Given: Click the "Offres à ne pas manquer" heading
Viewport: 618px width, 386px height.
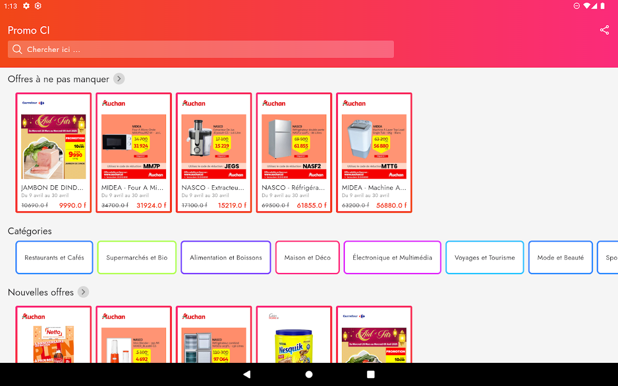Looking at the screenshot, I should click(x=58, y=79).
